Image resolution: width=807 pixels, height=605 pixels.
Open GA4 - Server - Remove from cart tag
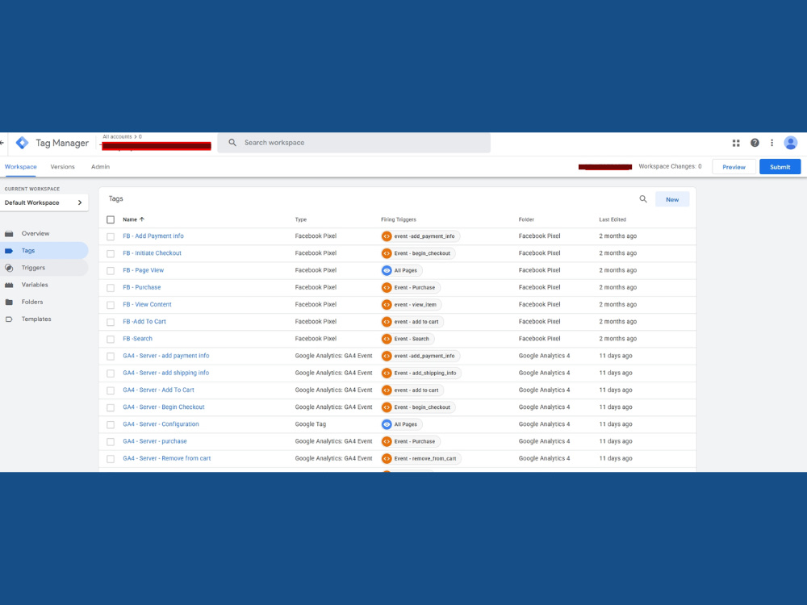(167, 458)
